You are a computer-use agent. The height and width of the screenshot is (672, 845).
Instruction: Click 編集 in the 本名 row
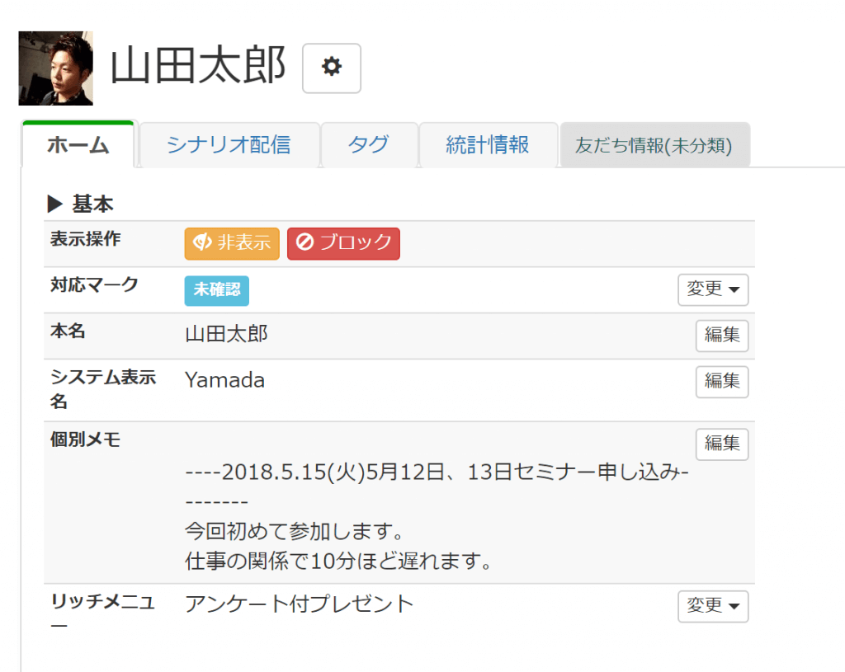coord(722,335)
